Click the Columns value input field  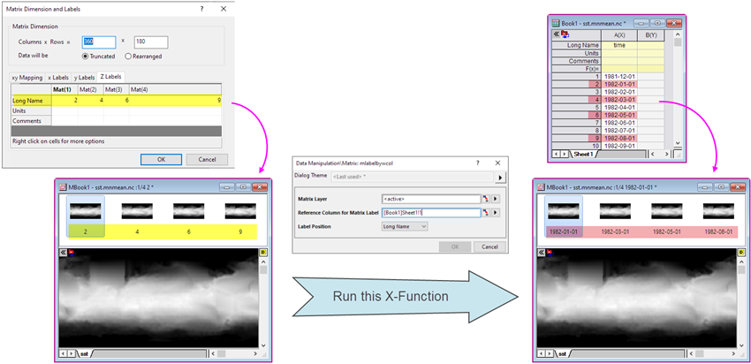[99, 42]
